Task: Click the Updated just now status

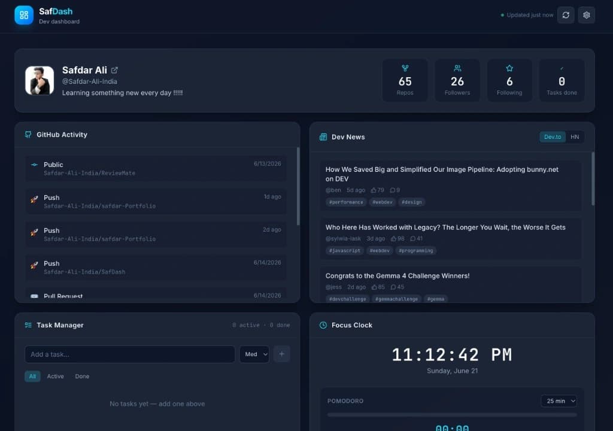Action: coord(527,15)
